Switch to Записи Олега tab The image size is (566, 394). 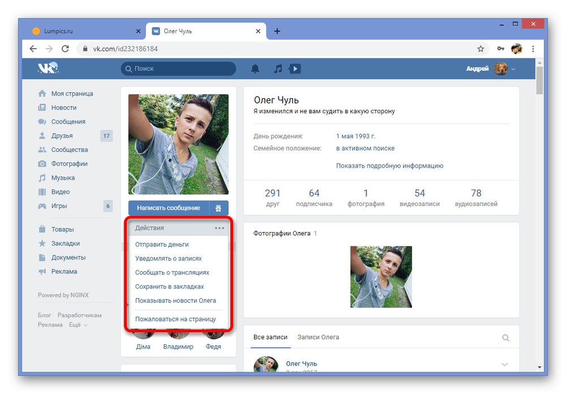tap(318, 337)
